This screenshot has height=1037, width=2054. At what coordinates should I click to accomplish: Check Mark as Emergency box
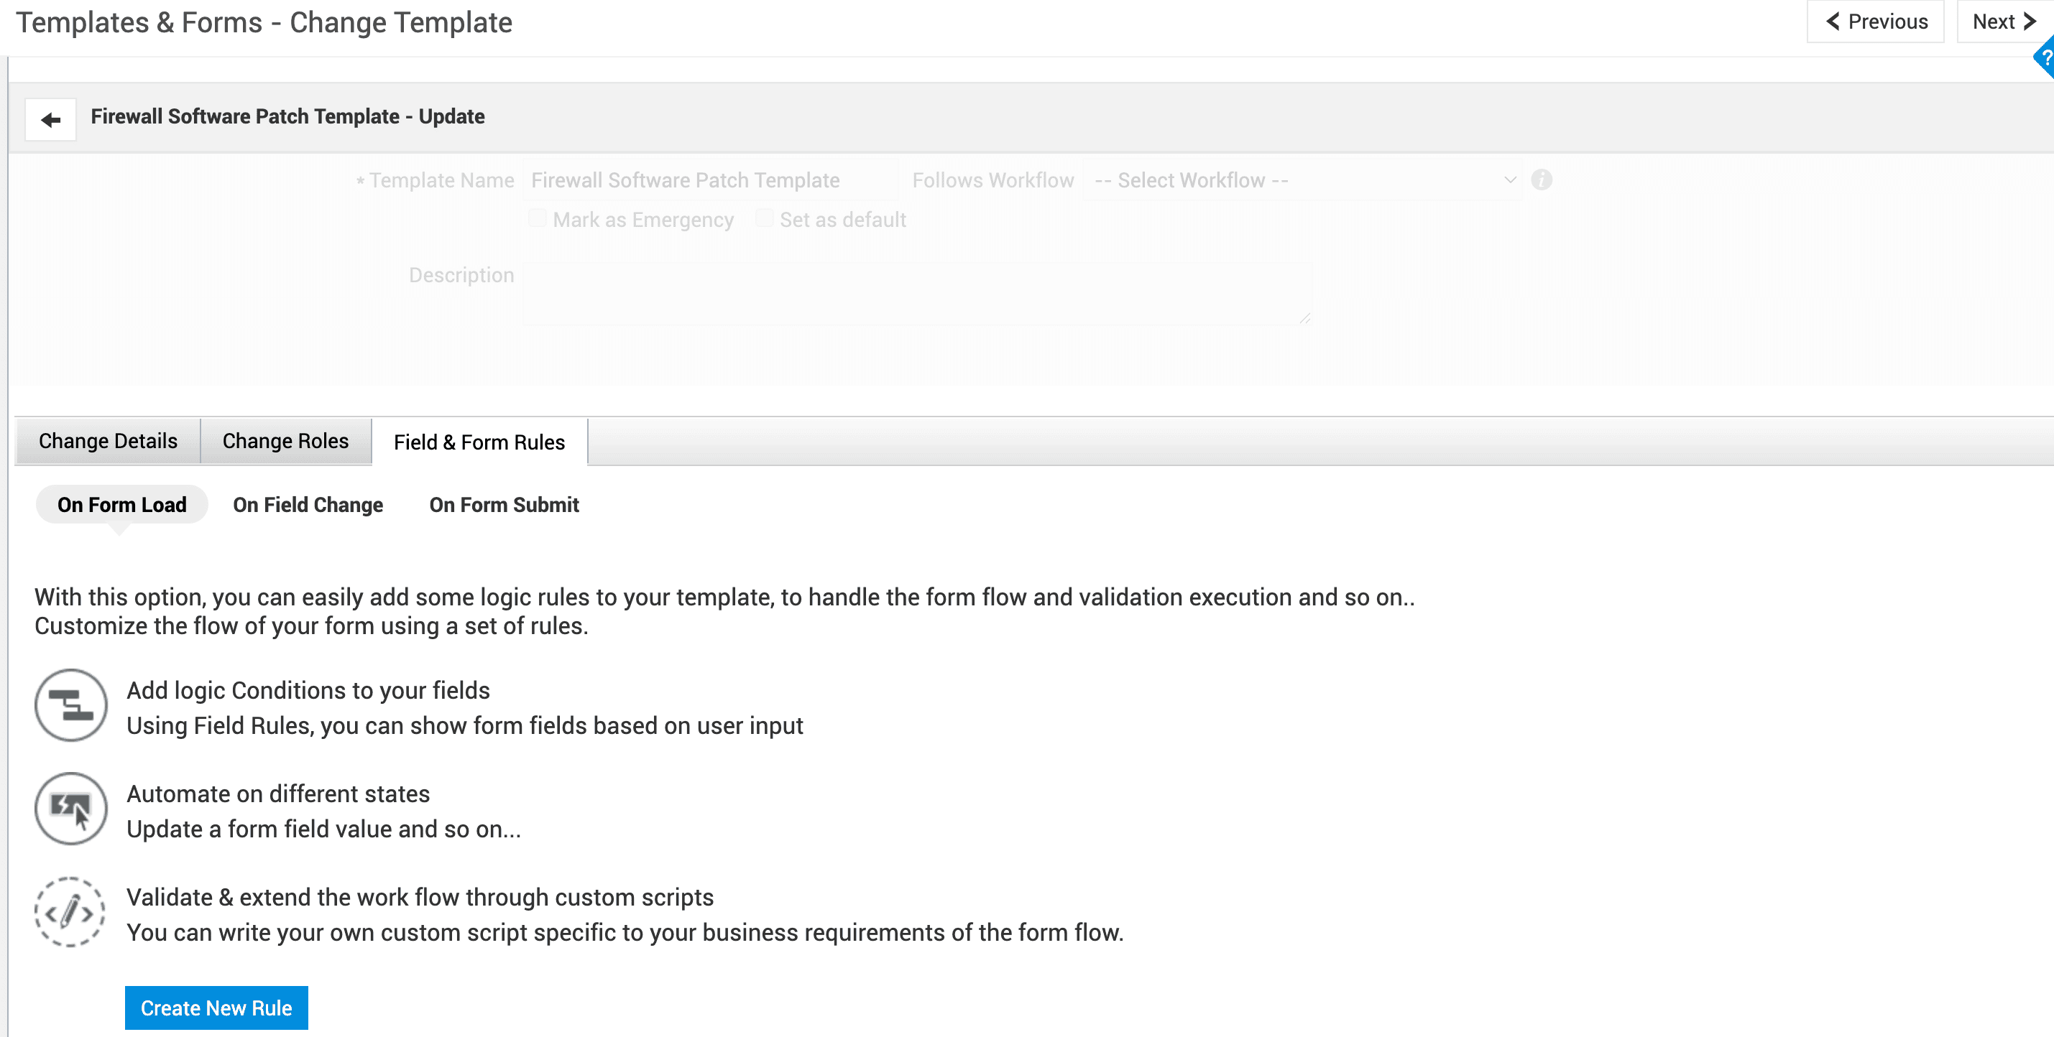point(538,218)
